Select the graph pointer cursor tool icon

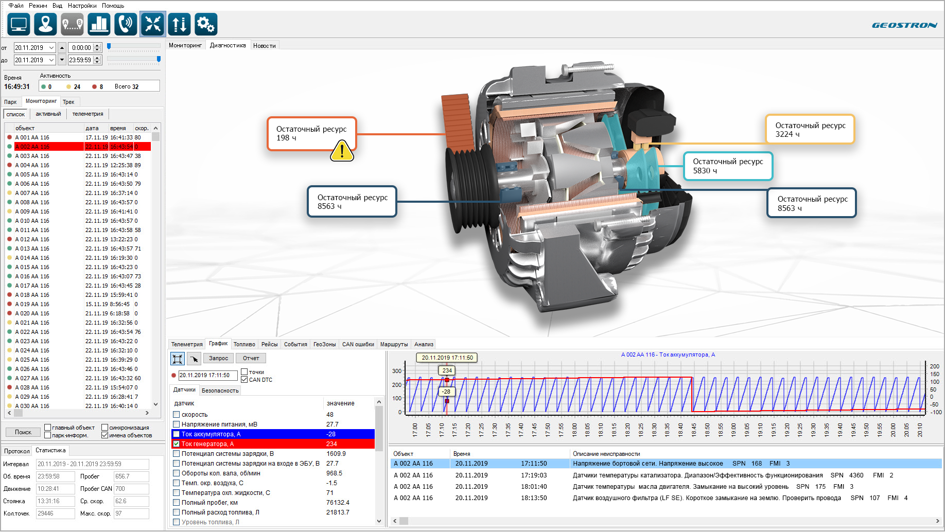point(194,359)
